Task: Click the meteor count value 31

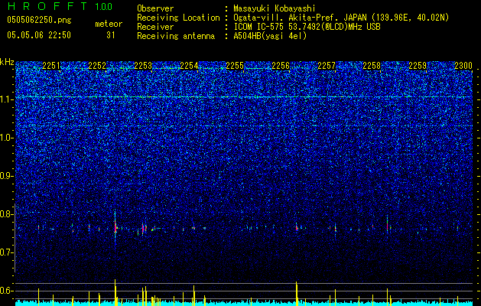Action: 111,35
